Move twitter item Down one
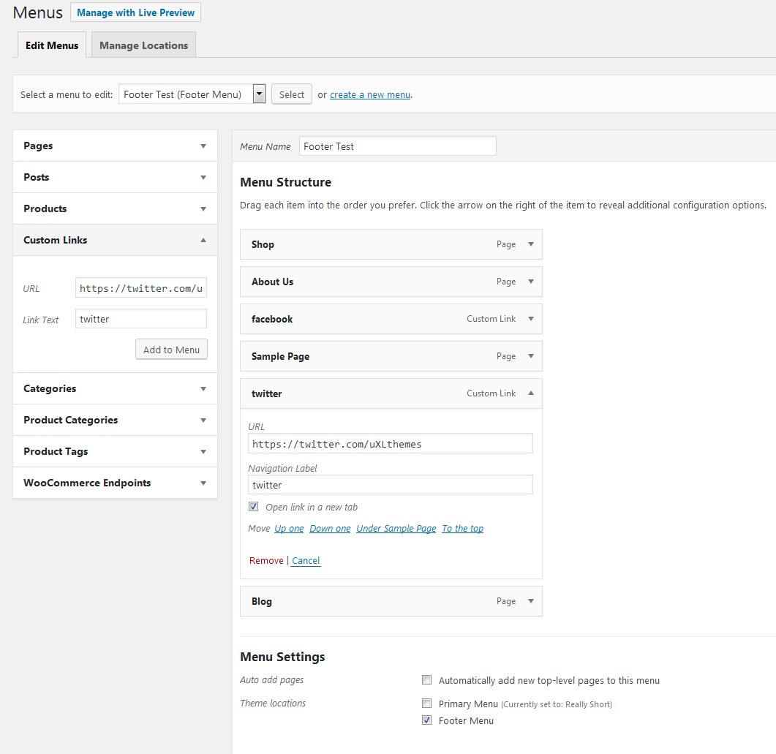This screenshot has height=754, width=776. tap(330, 529)
